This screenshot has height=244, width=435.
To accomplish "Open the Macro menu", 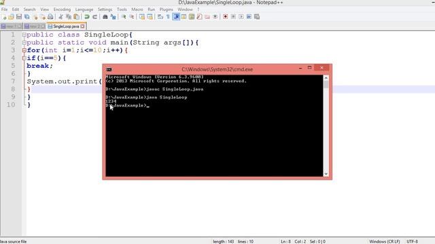I will tap(137, 9).
